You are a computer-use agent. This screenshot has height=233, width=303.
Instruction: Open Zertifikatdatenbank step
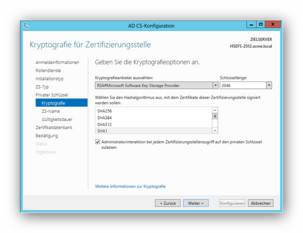point(54,128)
